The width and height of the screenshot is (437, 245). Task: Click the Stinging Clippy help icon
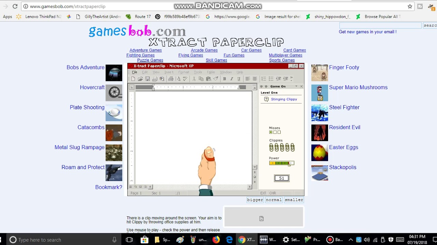click(266, 99)
